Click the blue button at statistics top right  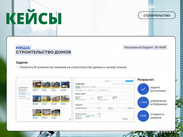(129, 81)
